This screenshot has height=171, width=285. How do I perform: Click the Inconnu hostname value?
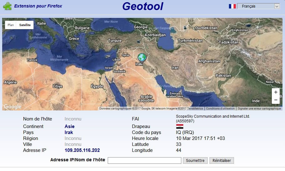[x=73, y=119]
